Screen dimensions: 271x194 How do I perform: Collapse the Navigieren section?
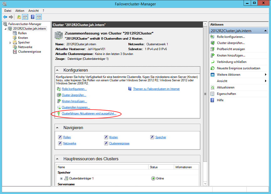(x=58, y=128)
